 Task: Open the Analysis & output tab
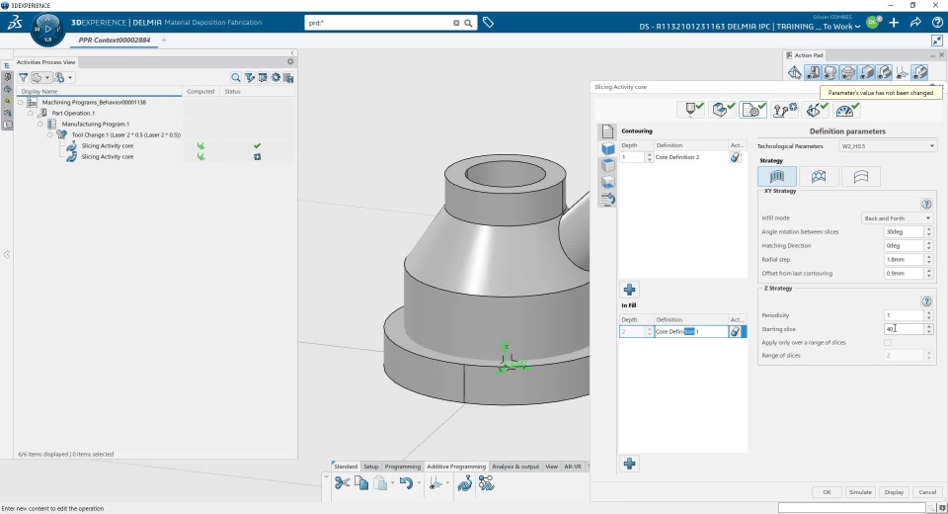(x=515, y=467)
